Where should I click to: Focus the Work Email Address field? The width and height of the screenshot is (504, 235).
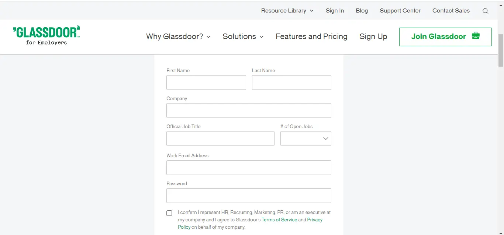(249, 168)
